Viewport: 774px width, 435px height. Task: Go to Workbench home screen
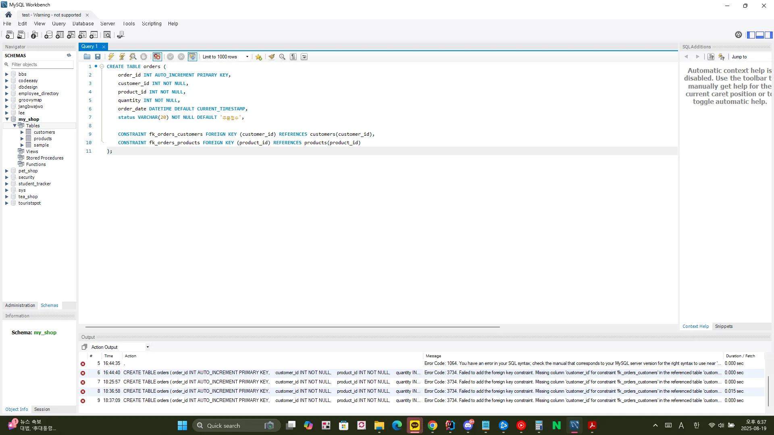[8, 15]
